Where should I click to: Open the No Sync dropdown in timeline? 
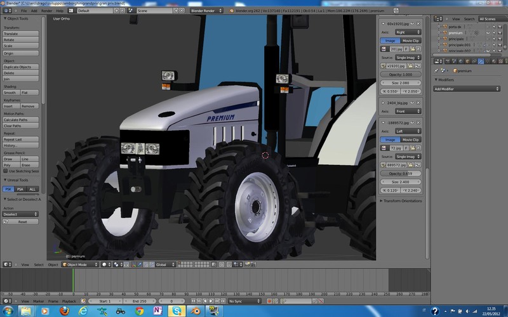click(244, 301)
